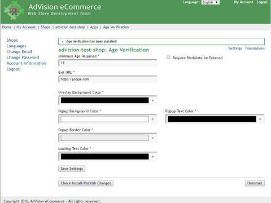Go to Apps in the breadcrumb
This screenshot has height=203, width=271.
click(94, 27)
